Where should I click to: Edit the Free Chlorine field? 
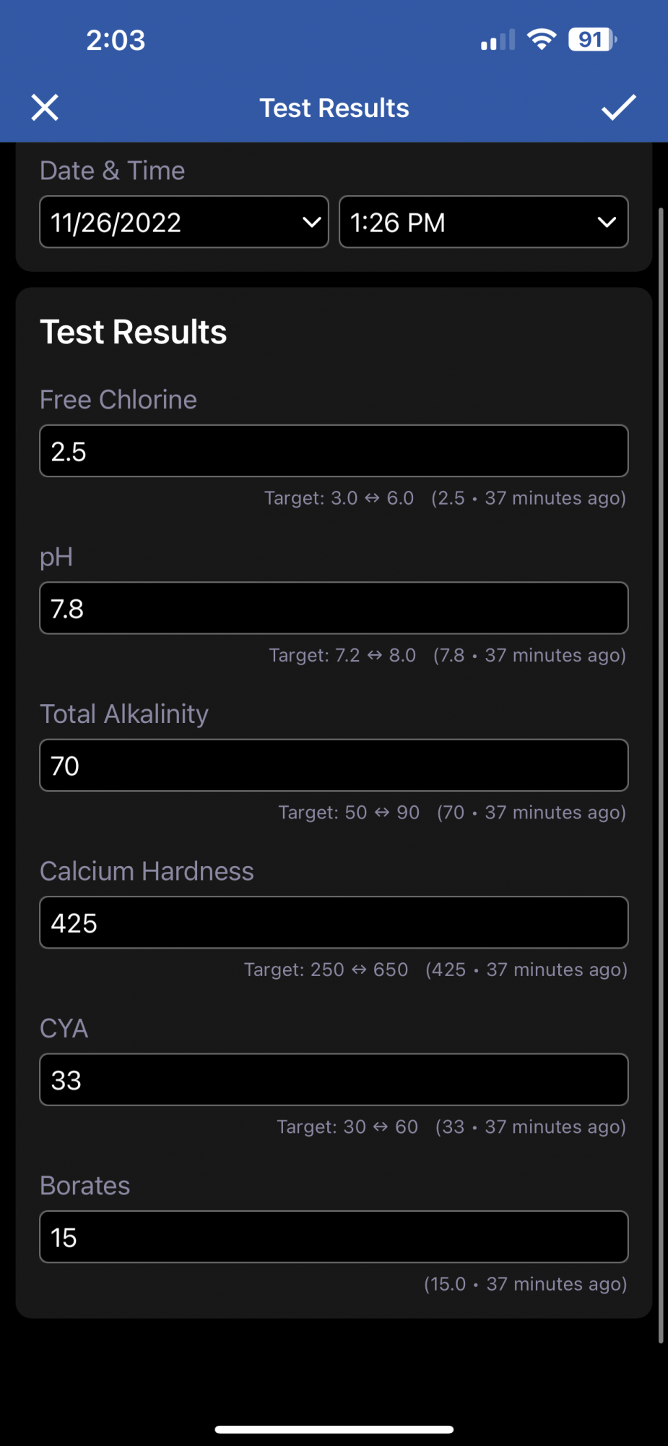pos(334,451)
